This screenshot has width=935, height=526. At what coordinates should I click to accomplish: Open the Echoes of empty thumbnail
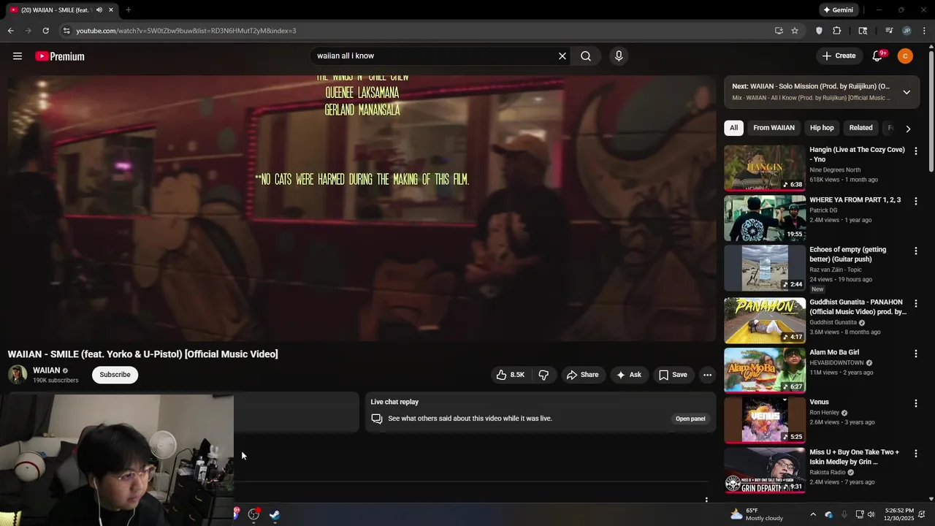pos(765,268)
